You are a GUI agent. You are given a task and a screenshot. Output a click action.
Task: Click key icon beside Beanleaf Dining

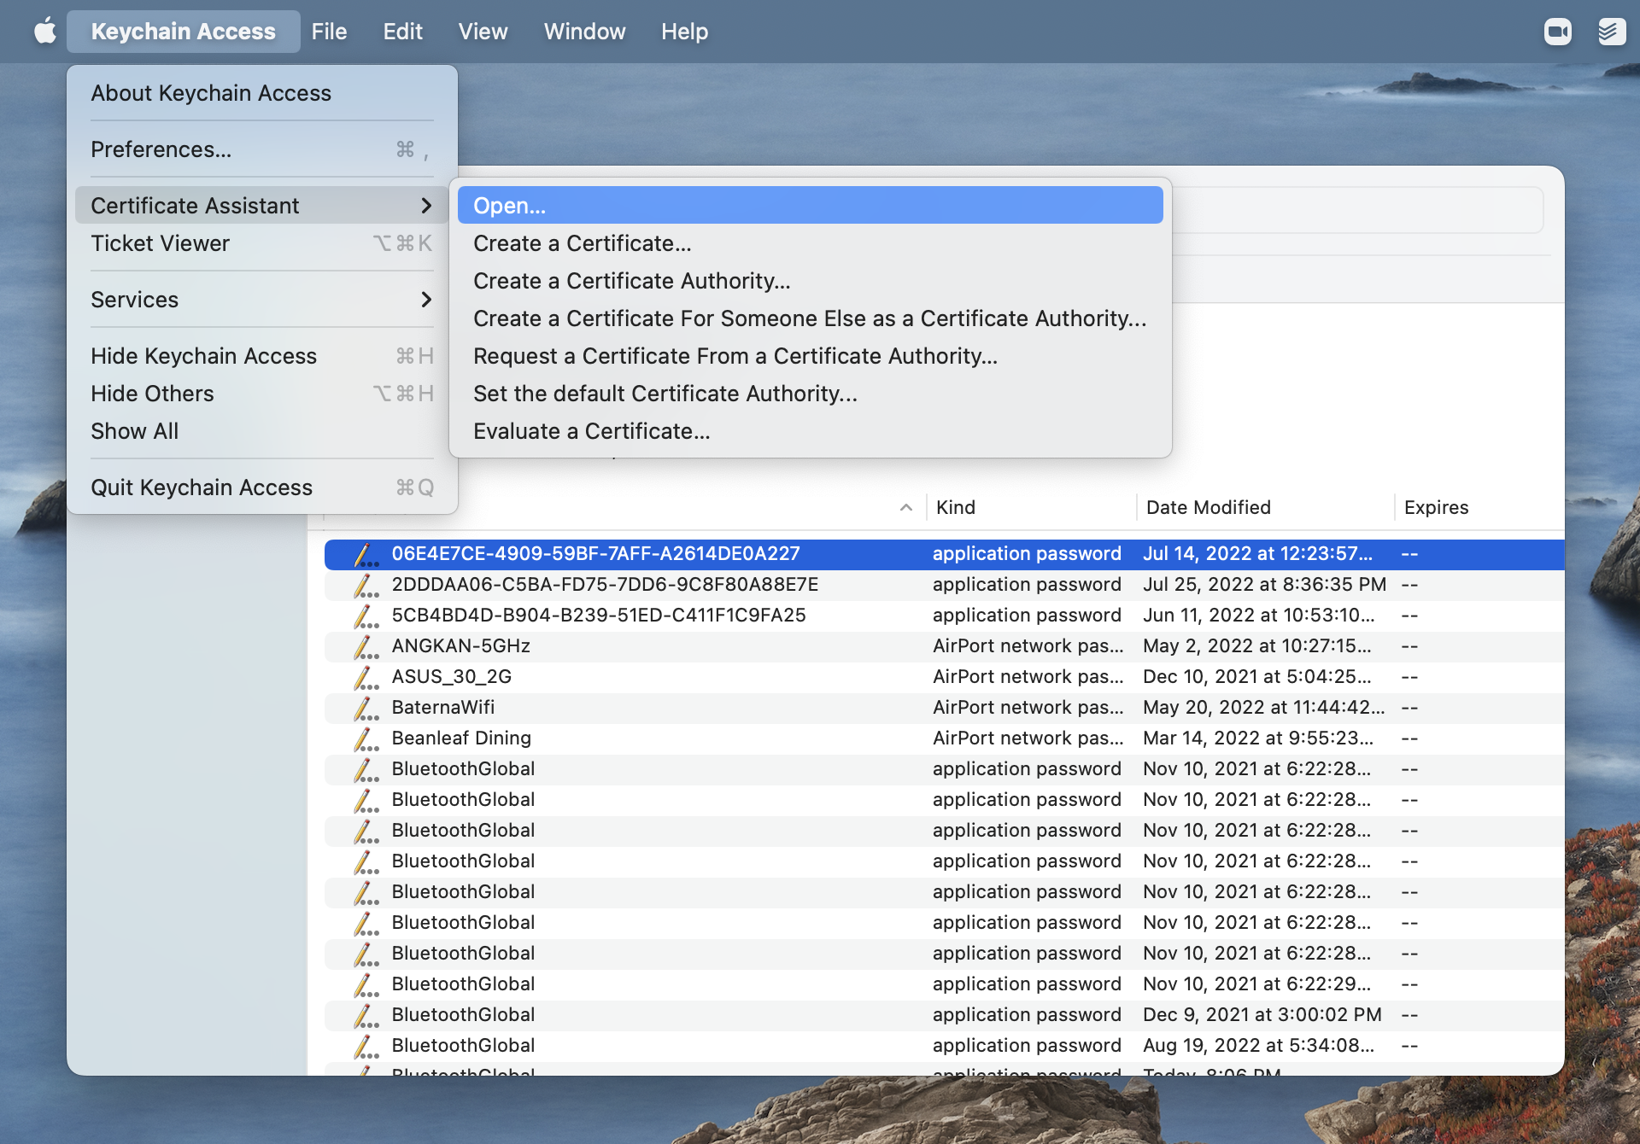pos(366,738)
